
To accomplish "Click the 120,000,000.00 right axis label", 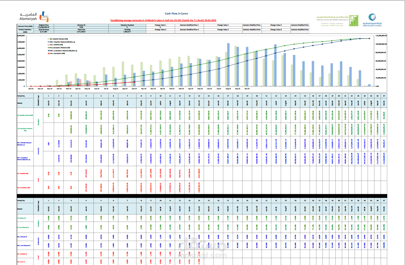I will click(x=381, y=36).
